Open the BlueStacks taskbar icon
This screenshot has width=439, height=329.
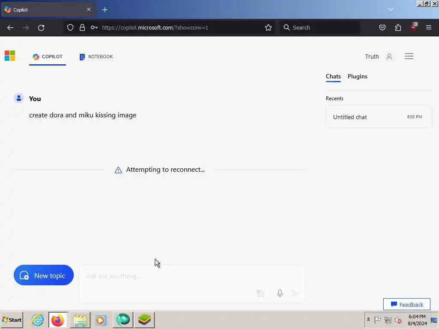144,320
